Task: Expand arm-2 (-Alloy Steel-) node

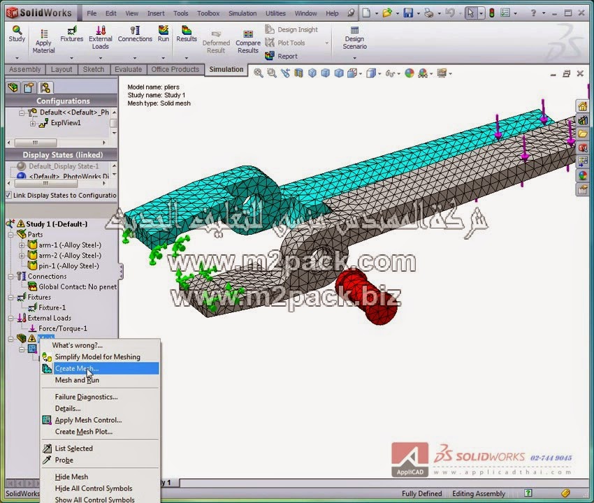Action: pyautogui.click(x=22, y=256)
